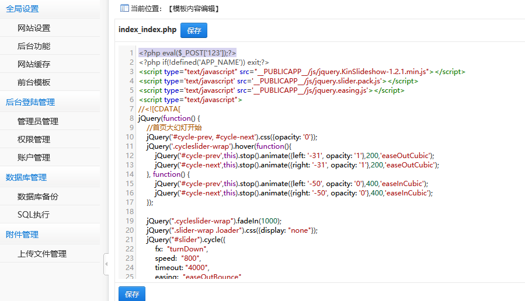The image size is (525, 301).
Task: Click the 模板内容编辑 breadcrumb text
Action: [x=193, y=9]
